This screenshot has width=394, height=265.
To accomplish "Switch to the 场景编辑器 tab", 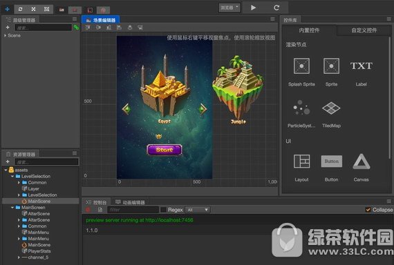I will [101, 20].
